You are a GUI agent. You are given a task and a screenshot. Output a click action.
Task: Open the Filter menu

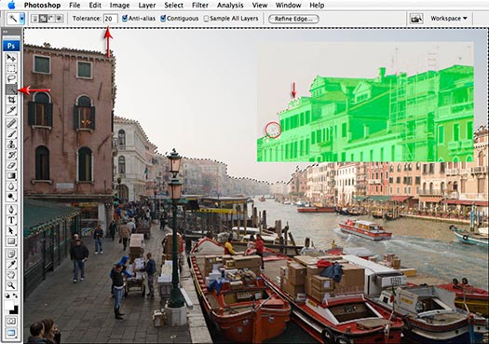(200, 5)
